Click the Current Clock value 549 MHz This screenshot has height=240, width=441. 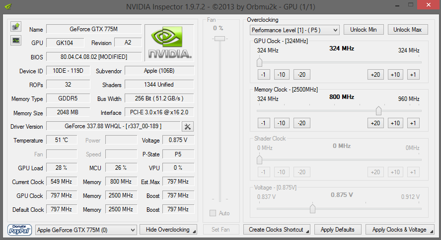pos(62,182)
